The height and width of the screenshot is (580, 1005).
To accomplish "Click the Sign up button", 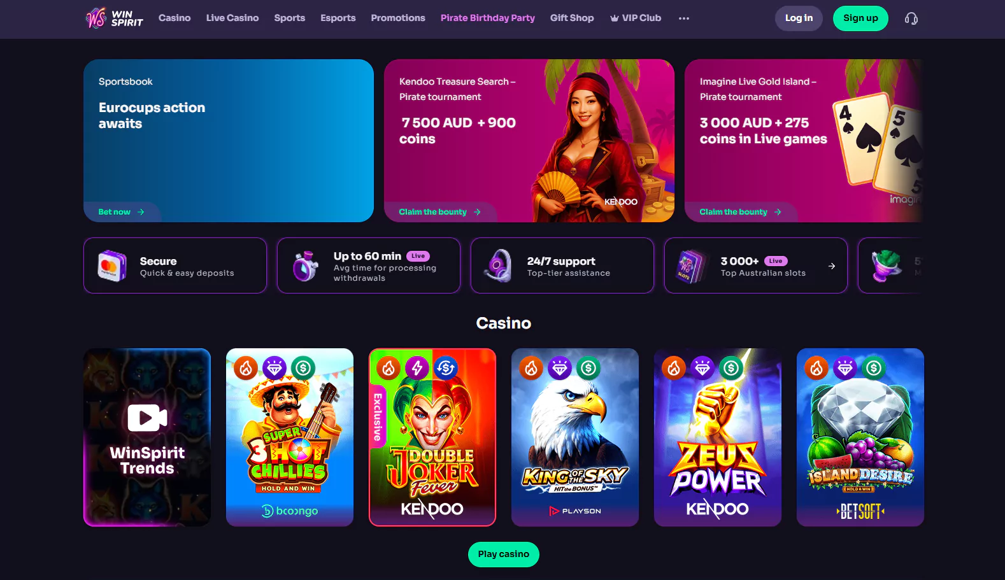I will [860, 18].
